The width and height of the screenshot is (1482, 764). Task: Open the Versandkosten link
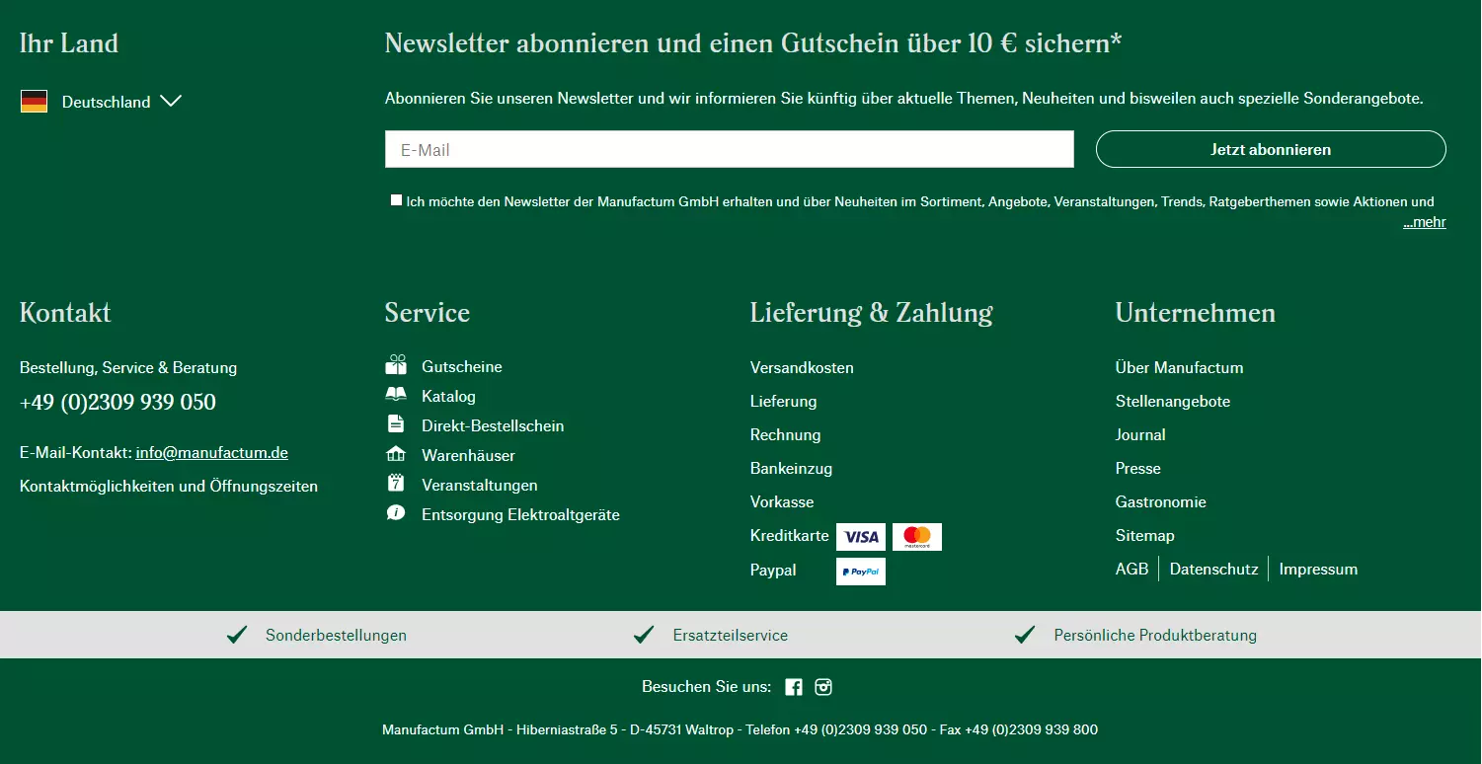[x=802, y=367]
